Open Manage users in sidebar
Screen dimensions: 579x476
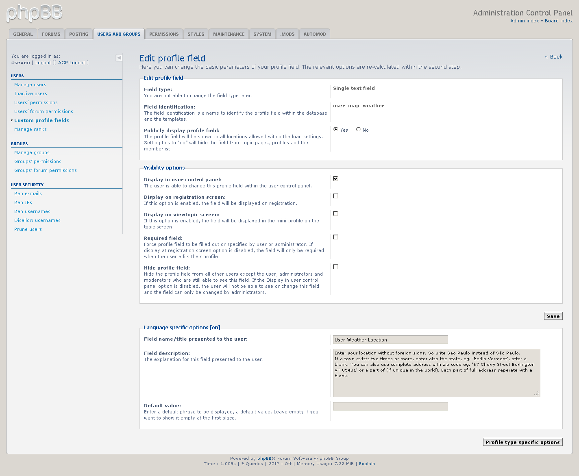pos(30,85)
